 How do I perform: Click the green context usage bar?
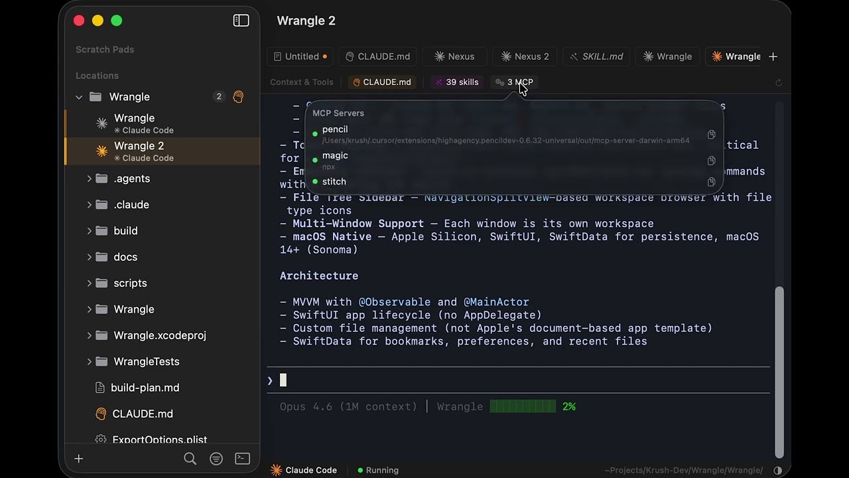pos(523,406)
